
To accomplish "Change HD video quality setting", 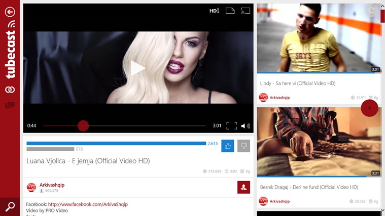I will tap(214, 11).
